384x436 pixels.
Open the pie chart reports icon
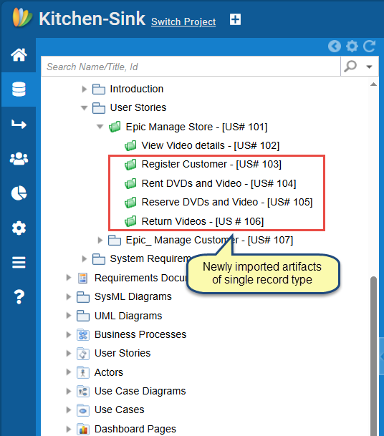click(19, 193)
